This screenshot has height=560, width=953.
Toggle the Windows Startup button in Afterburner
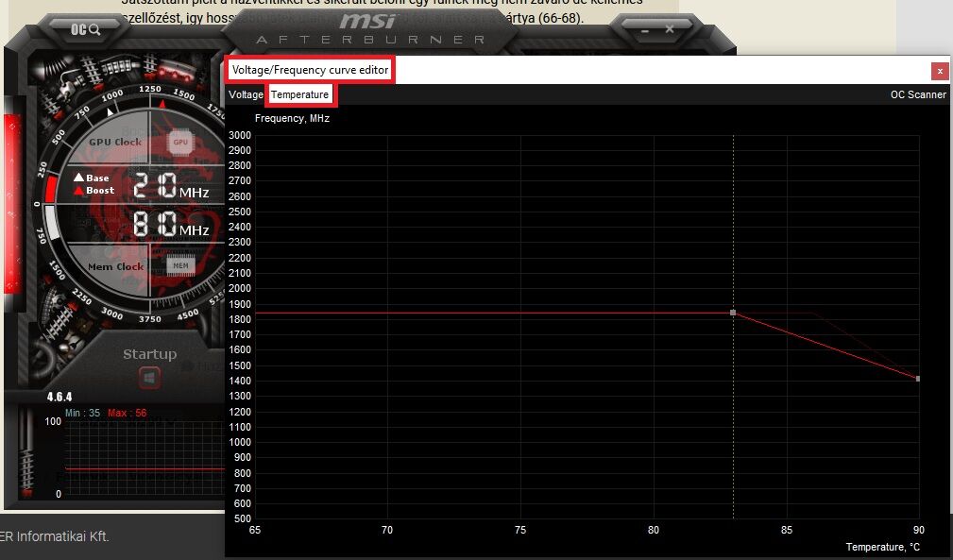click(x=149, y=378)
